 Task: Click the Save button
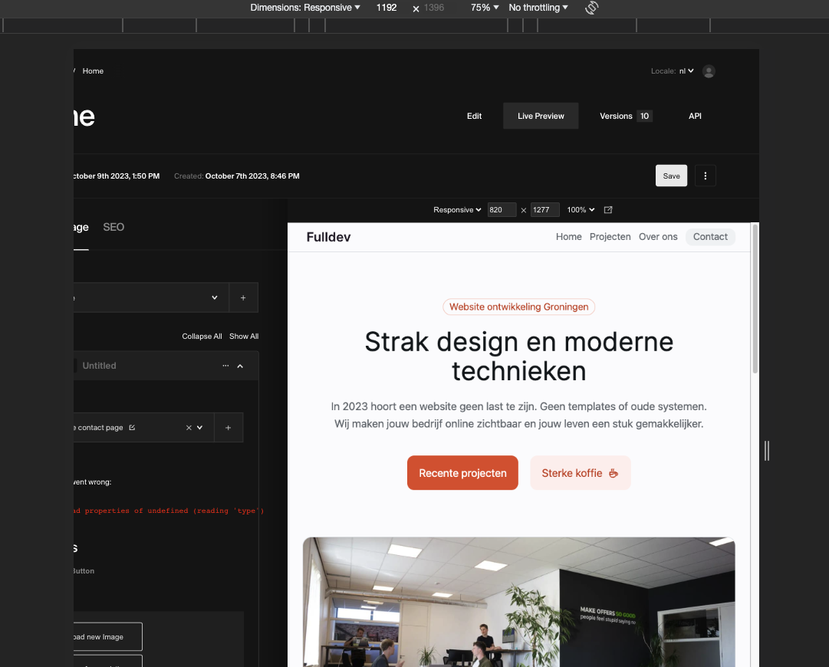pos(671,176)
